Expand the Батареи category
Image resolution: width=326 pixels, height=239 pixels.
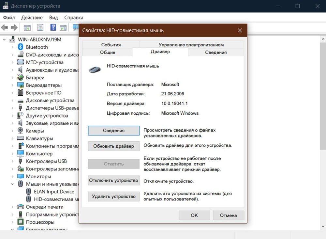click(12, 77)
